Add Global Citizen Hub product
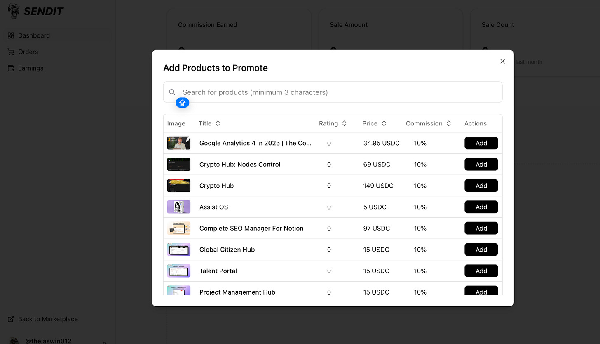Viewport: 600px width, 344px height. pyautogui.click(x=481, y=250)
